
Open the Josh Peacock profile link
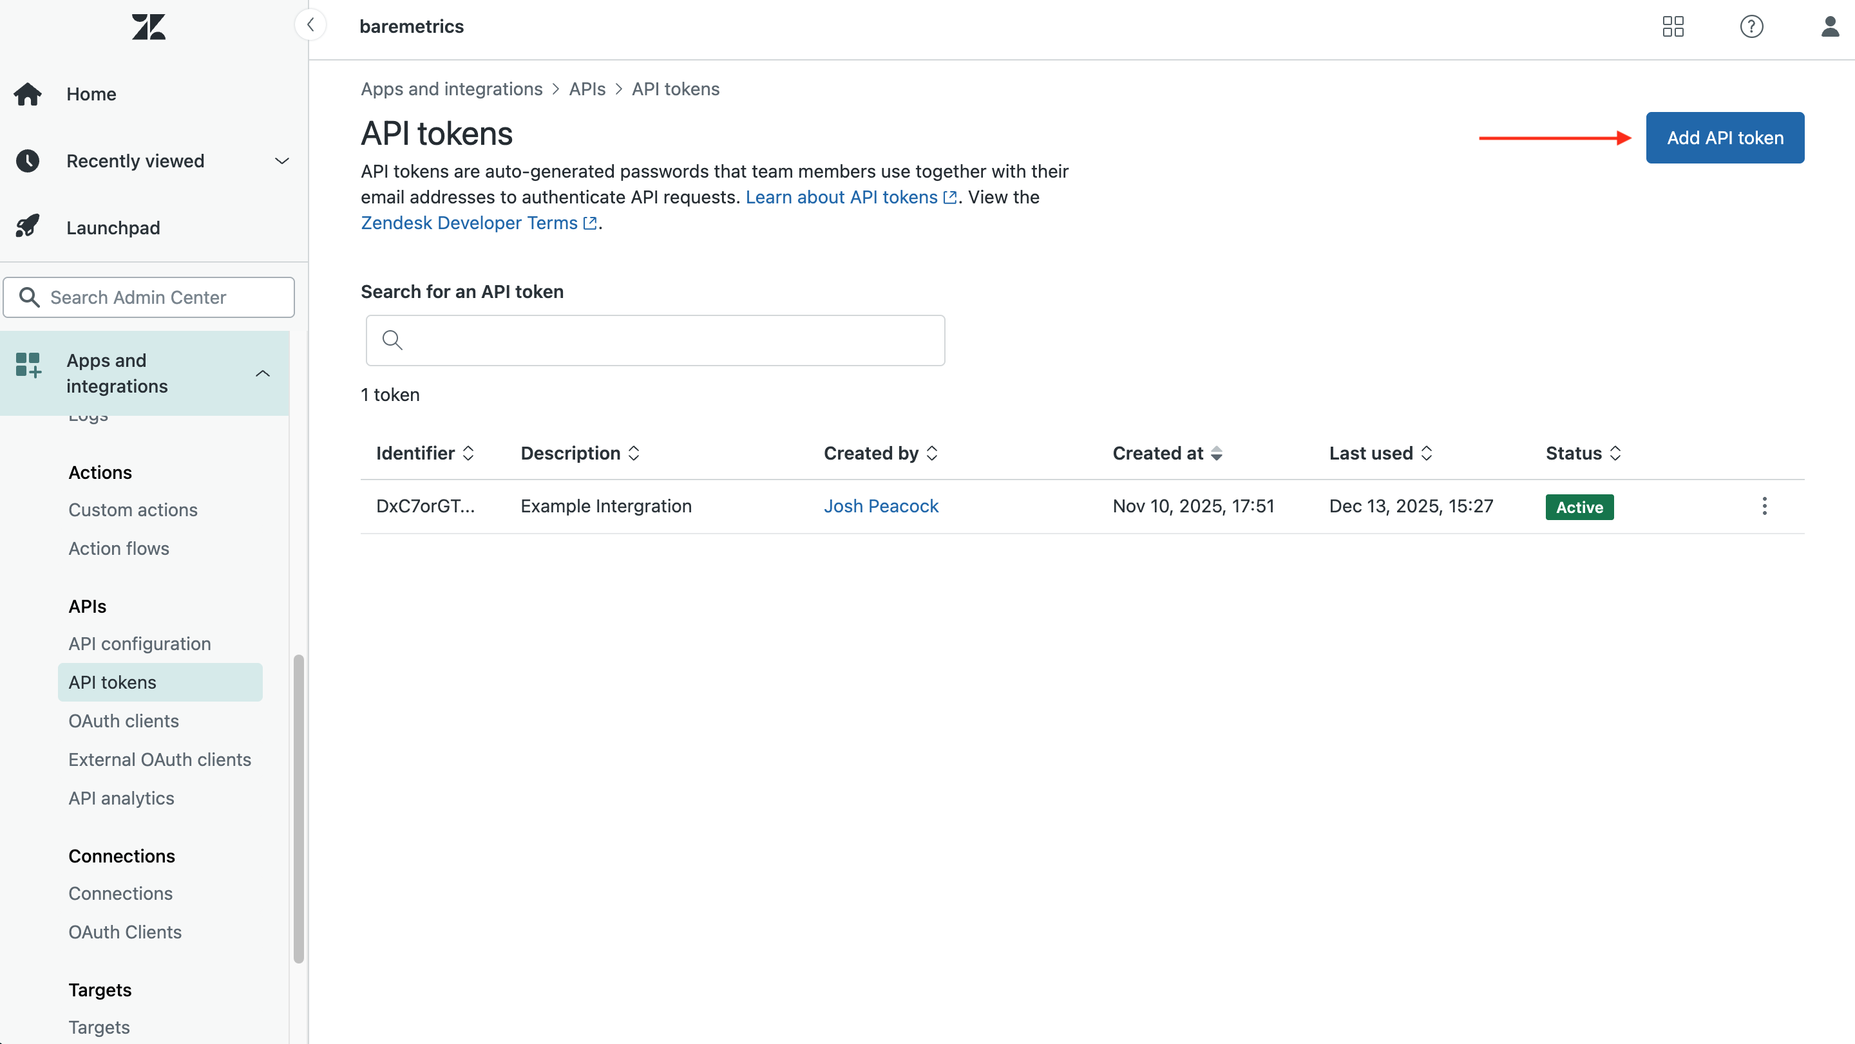(880, 506)
